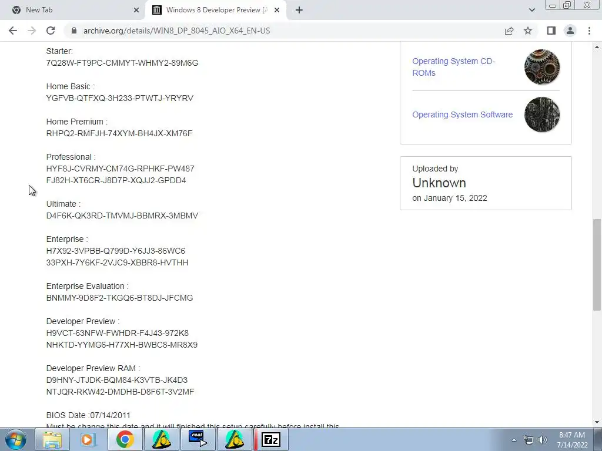View site info via the padlock icon
Image resolution: width=602 pixels, height=451 pixels.
(x=74, y=31)
